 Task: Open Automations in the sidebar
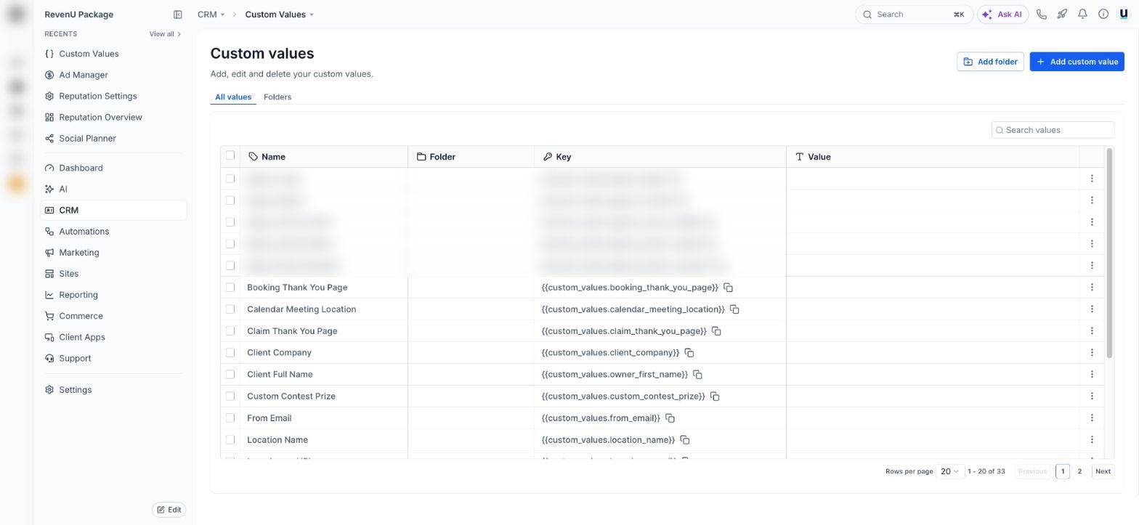[84, 232]
